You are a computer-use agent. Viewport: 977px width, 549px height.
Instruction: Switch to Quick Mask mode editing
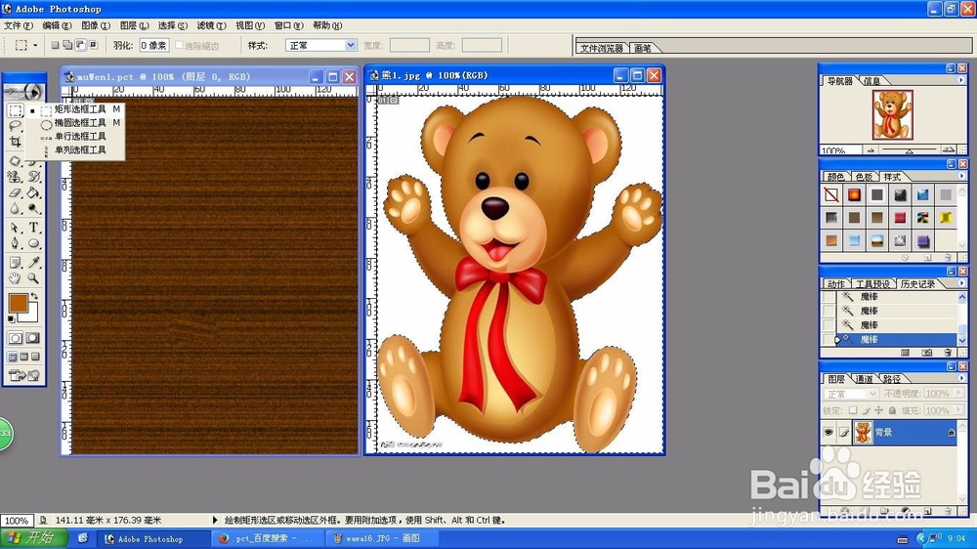point(33,338)
